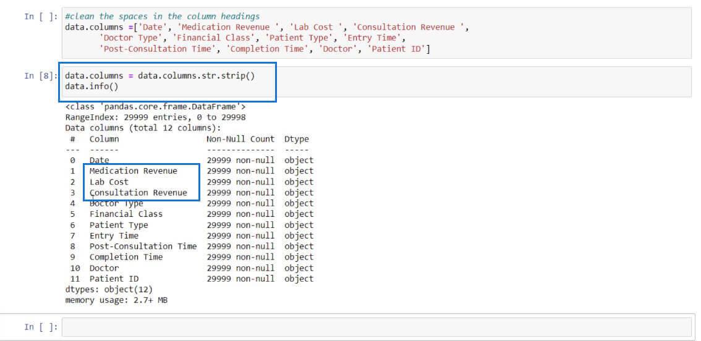This screenshot has width=701, height=341.
Task: Click the 'Doctor' row numbered 10
Action: tap(192, 267)
